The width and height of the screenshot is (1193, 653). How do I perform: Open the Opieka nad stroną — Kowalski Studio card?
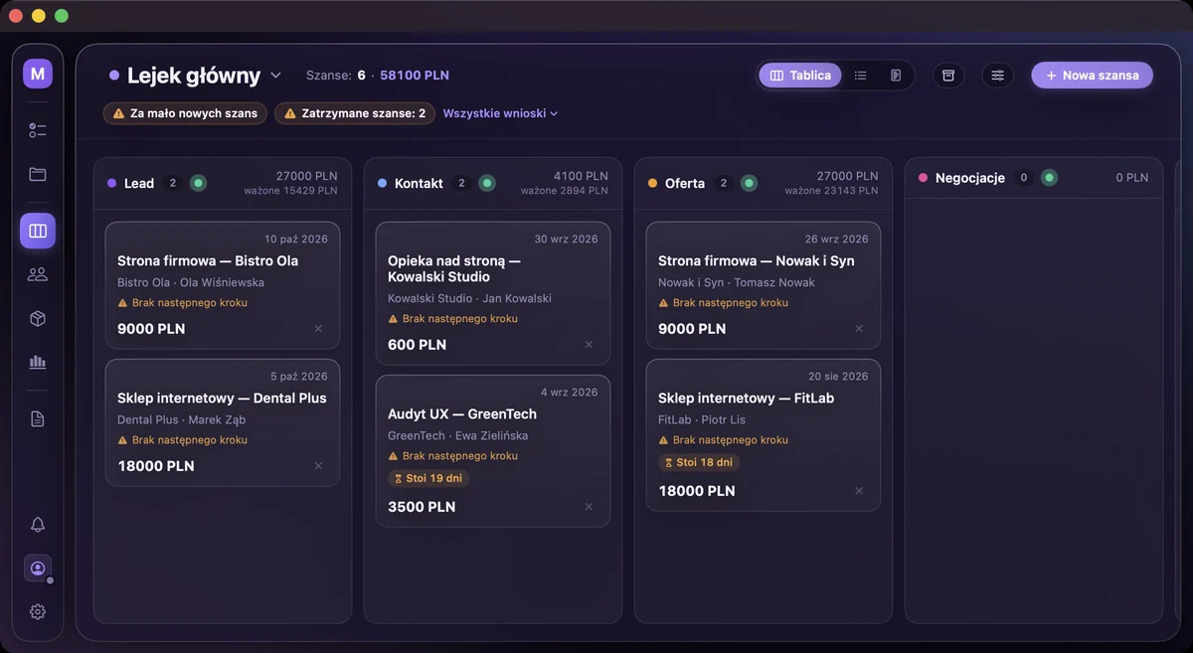point(493,293)
